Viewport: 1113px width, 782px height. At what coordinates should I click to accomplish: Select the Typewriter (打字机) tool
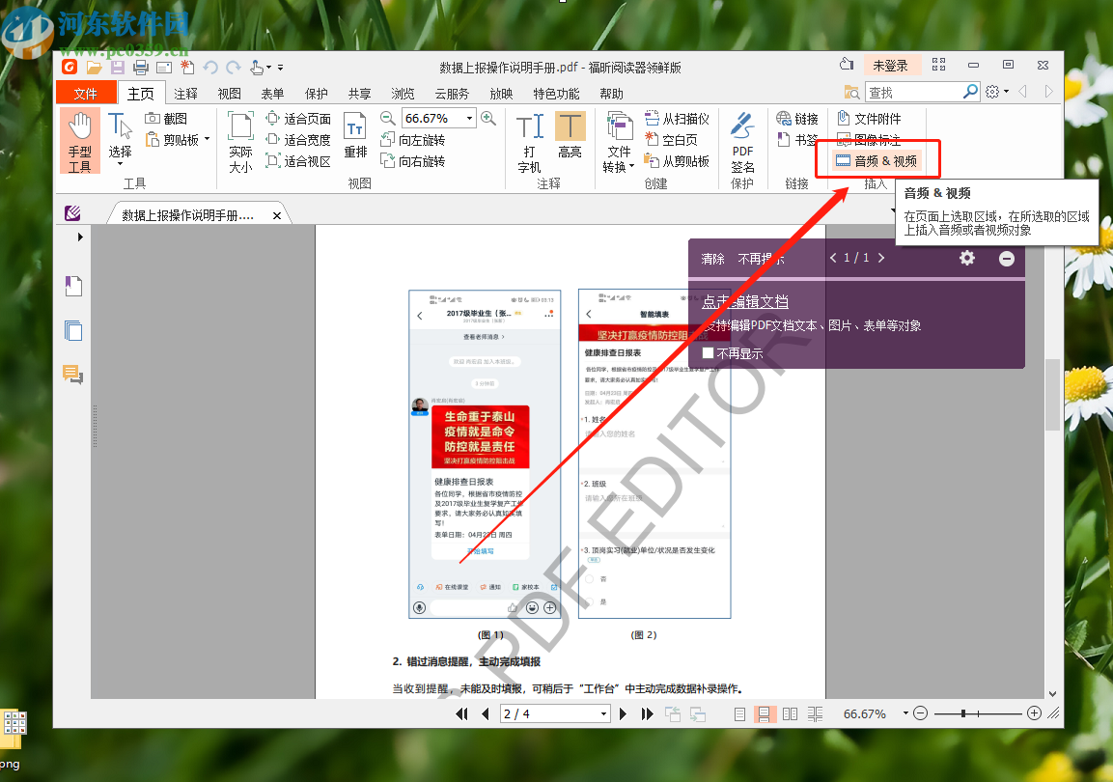[530, 142]
